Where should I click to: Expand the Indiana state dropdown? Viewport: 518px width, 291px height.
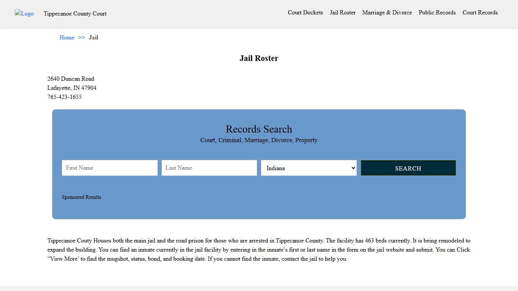tap(309, 168)
